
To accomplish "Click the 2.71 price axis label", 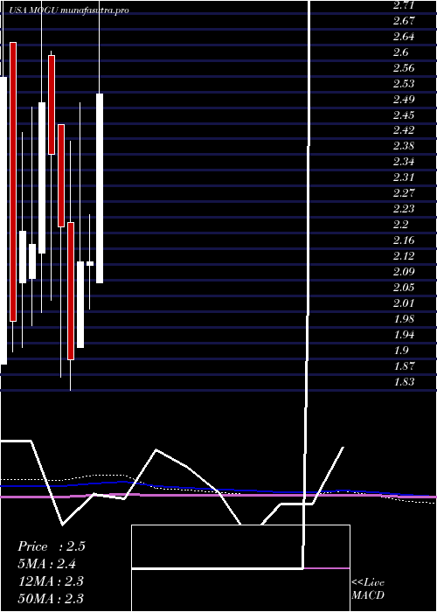I will pos(404,5).
